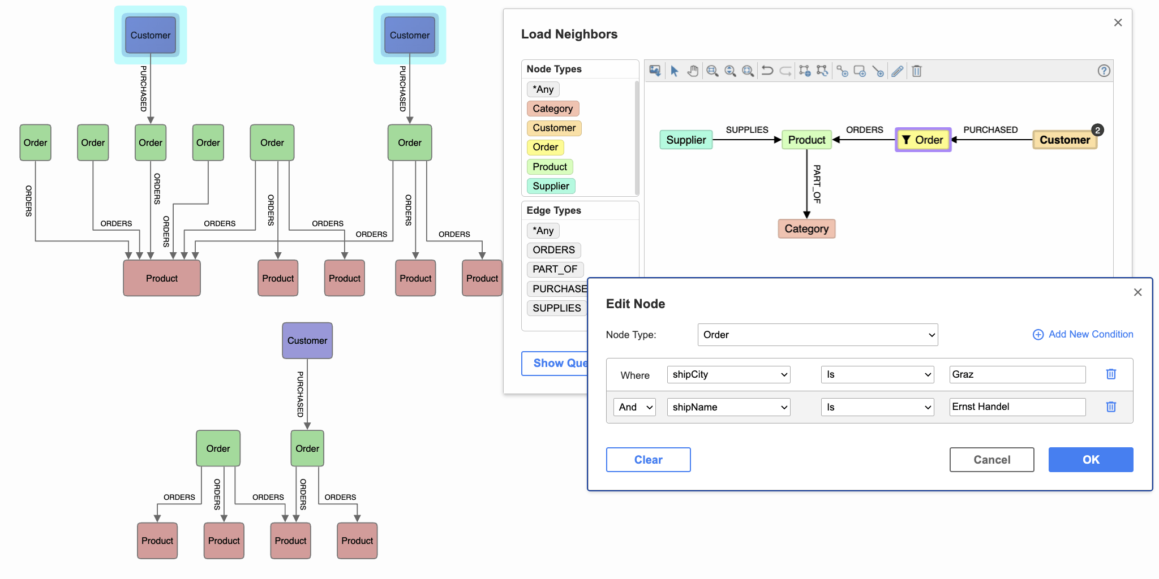The height and width of the screenshot is (579, 1159).
Task: Click the top-left highlighted Customer graph node
Action: 151,35
